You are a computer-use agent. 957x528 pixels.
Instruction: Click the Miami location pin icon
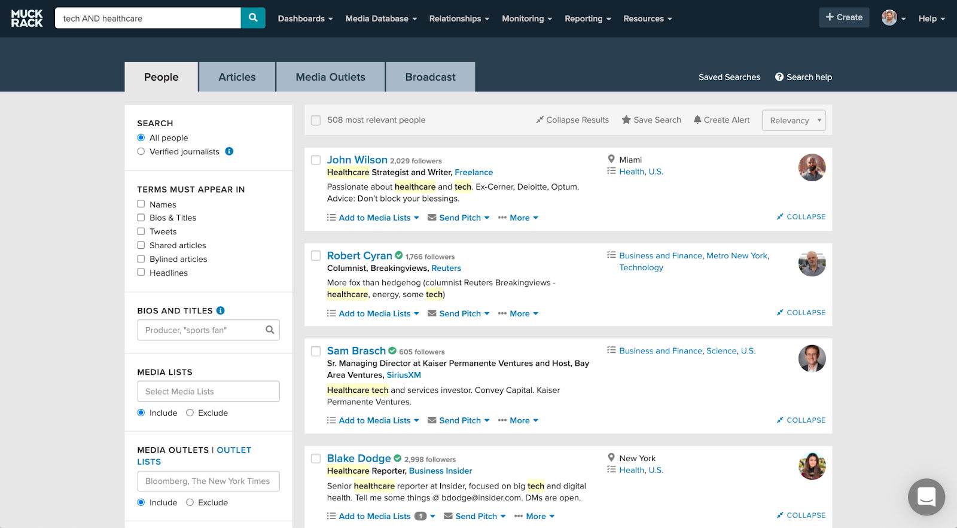(x=611, y=159)
